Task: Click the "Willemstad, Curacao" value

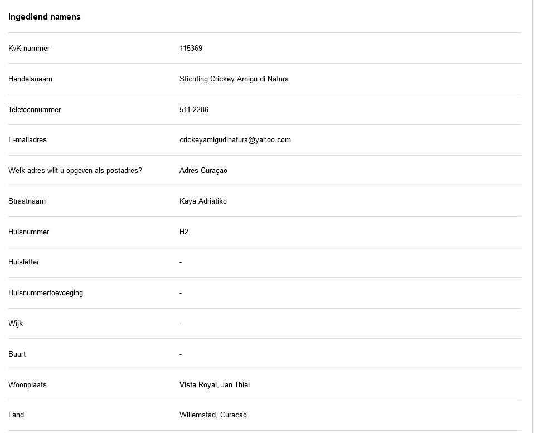Action: (213, 415)
